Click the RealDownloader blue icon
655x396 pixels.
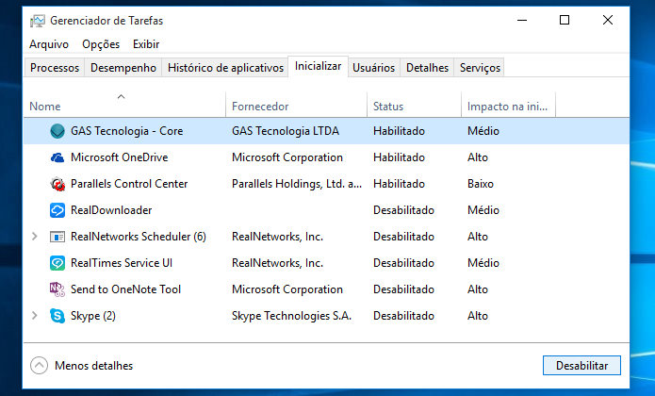pos(57,210)
